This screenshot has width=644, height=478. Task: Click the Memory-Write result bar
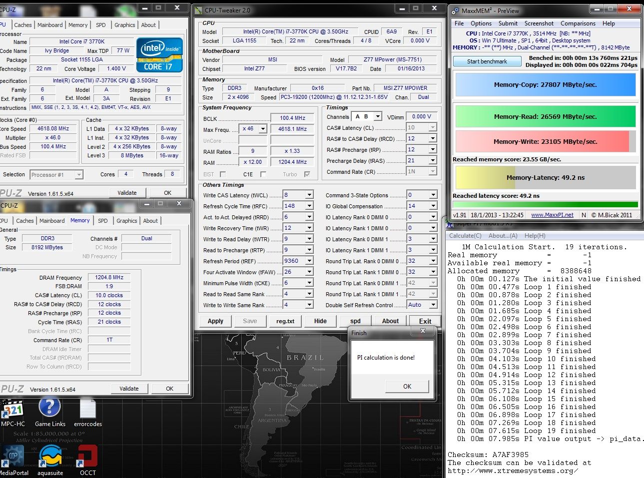[545, 142]
